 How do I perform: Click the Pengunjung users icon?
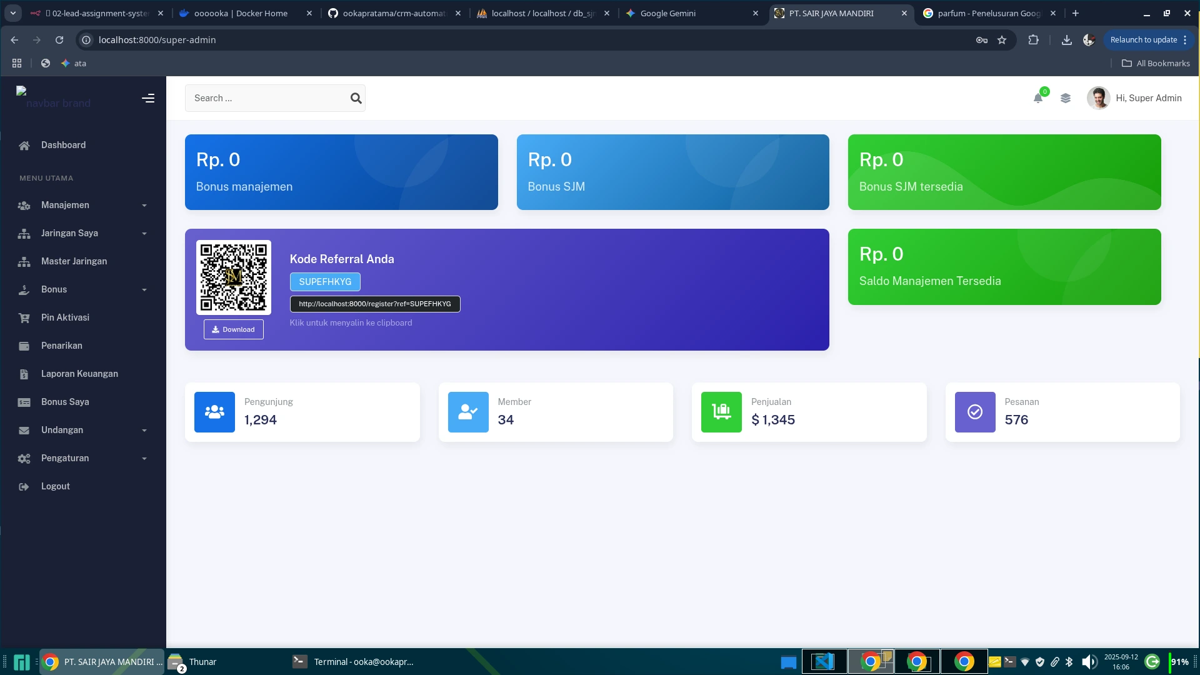[x=214, y=412]
